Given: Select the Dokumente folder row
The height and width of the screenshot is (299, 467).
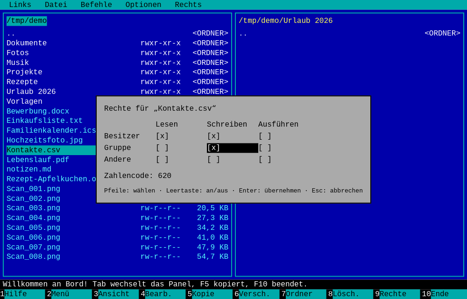Looking at the screenshot, I should point(117,43).
